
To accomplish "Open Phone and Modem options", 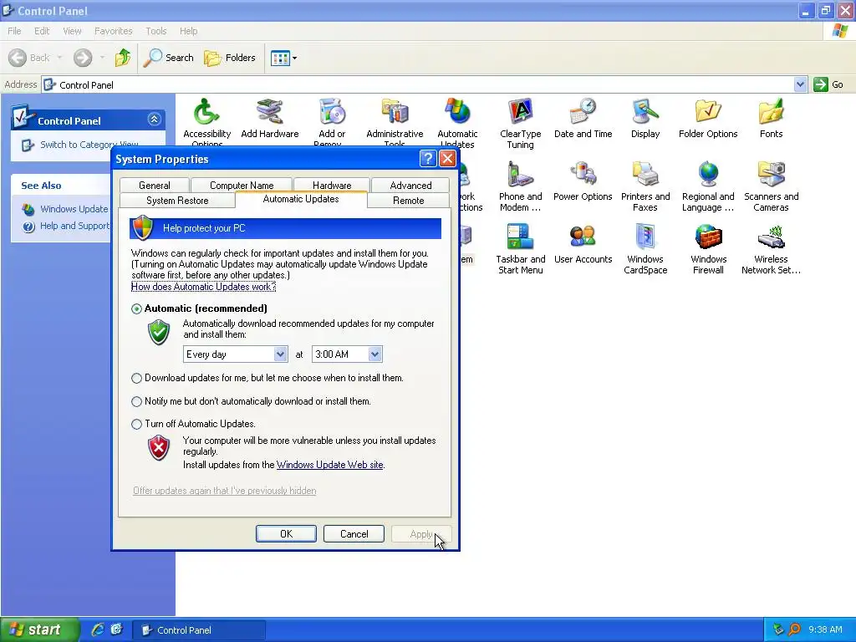I will click(520, 186).
